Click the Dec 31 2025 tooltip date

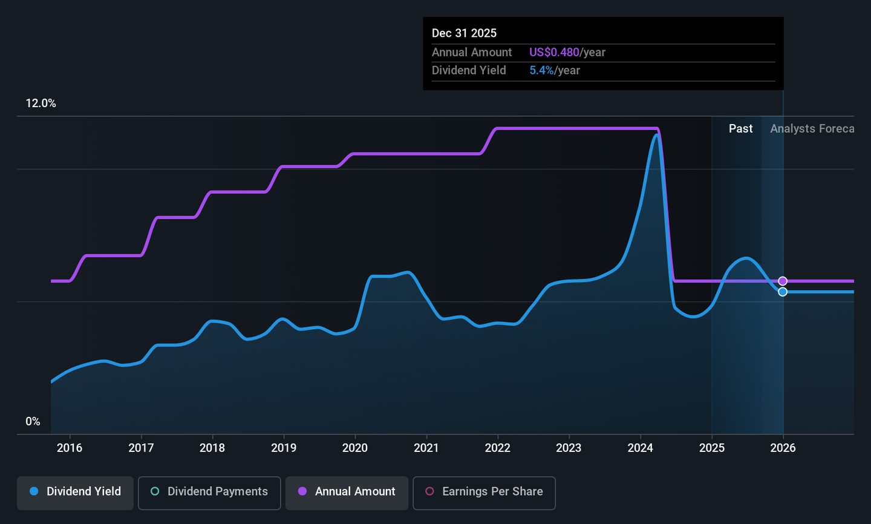pyautogui.click(x=464, y=33)
